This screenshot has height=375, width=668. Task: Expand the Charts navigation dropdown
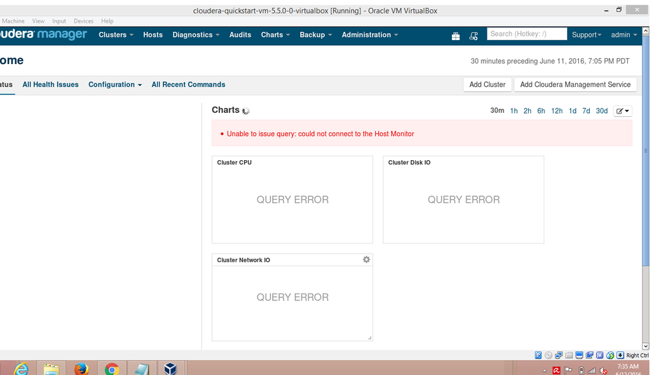(x=275, y=35)
